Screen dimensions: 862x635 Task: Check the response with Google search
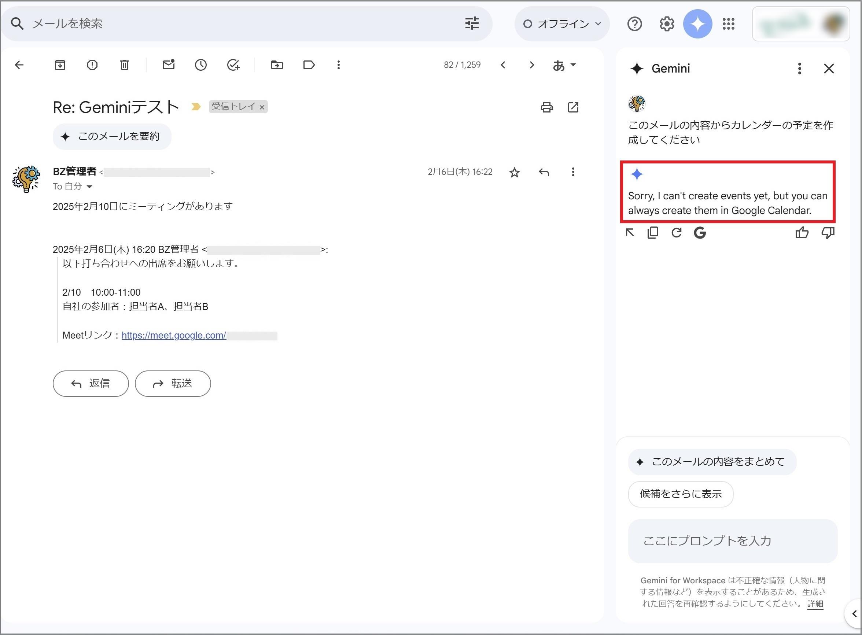coord(700,233)
